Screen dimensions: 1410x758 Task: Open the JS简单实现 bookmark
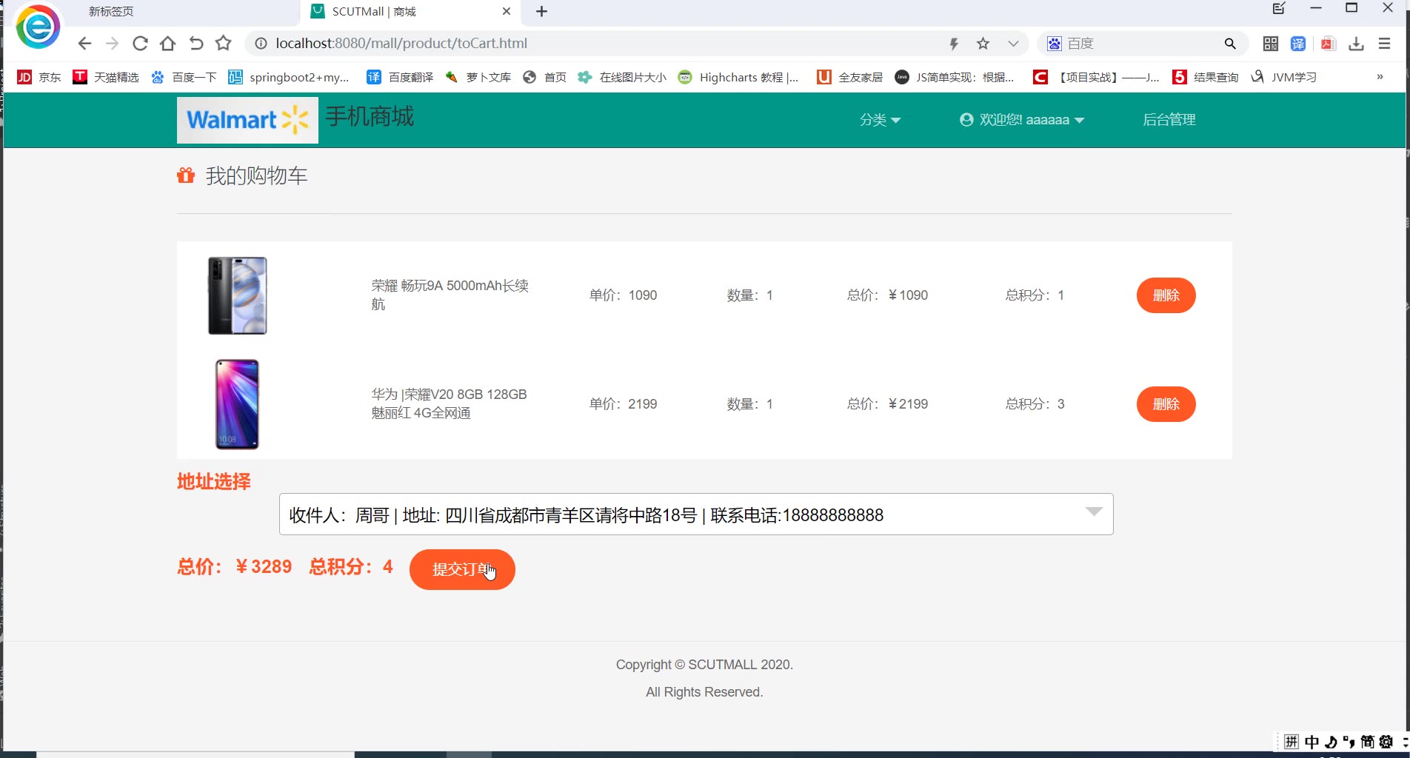click(x=955, y=77)
